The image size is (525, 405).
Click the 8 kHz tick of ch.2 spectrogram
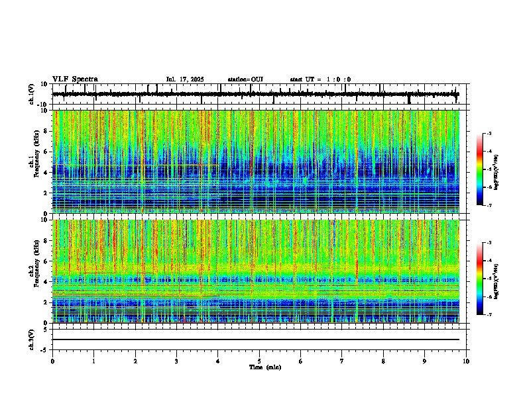46,241
